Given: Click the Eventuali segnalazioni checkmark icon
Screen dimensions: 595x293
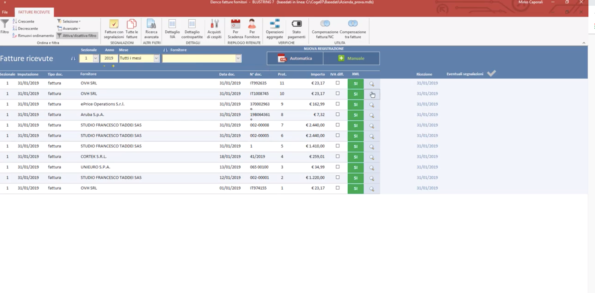Looking at the screenshot, I should [x=491, y=74].
